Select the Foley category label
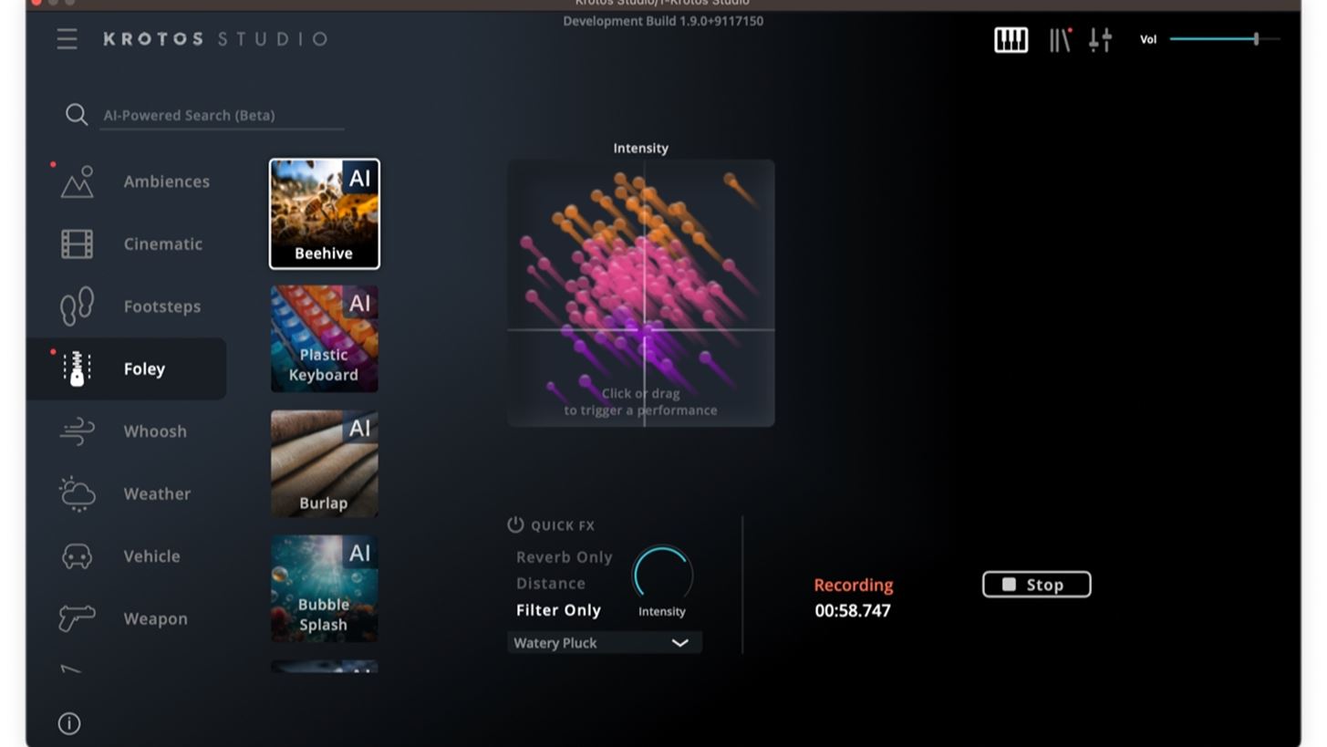Screen dimensions: 1327x747 [x=144, y=368]
